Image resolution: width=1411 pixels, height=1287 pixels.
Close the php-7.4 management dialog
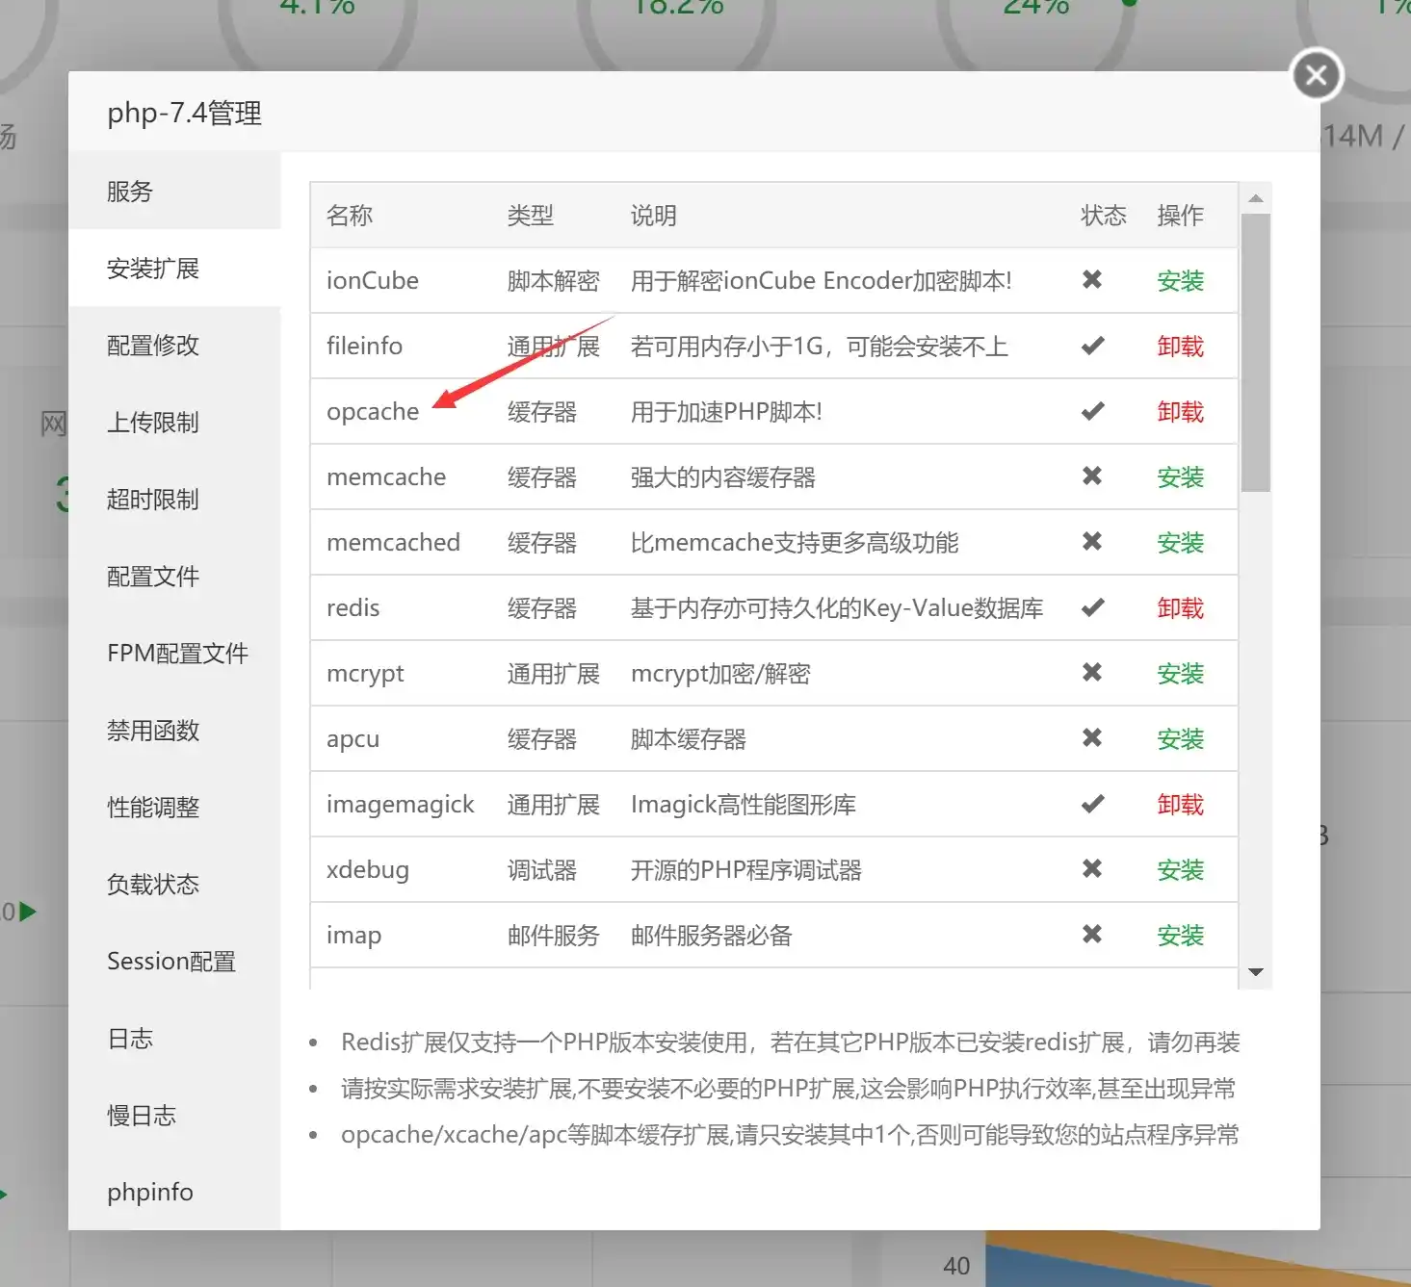(1317, 74)
